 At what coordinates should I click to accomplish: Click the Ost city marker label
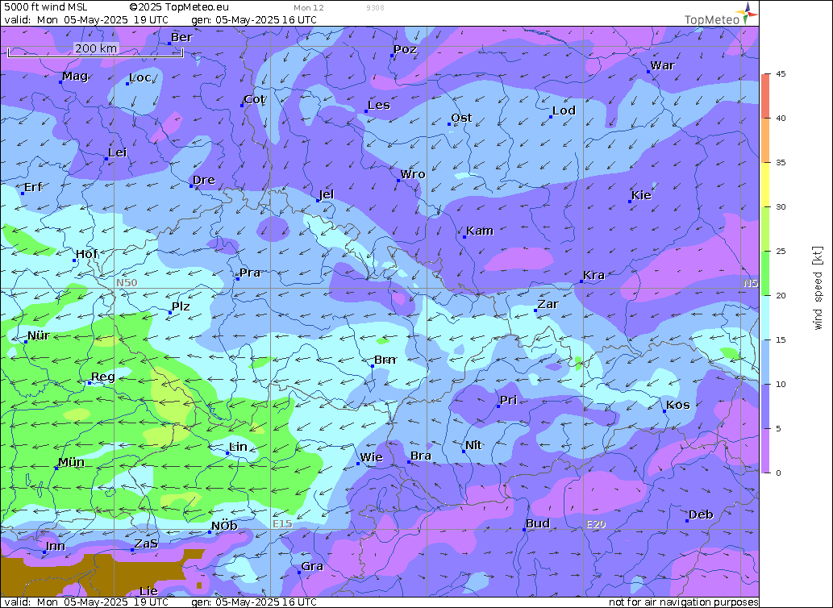461,118
